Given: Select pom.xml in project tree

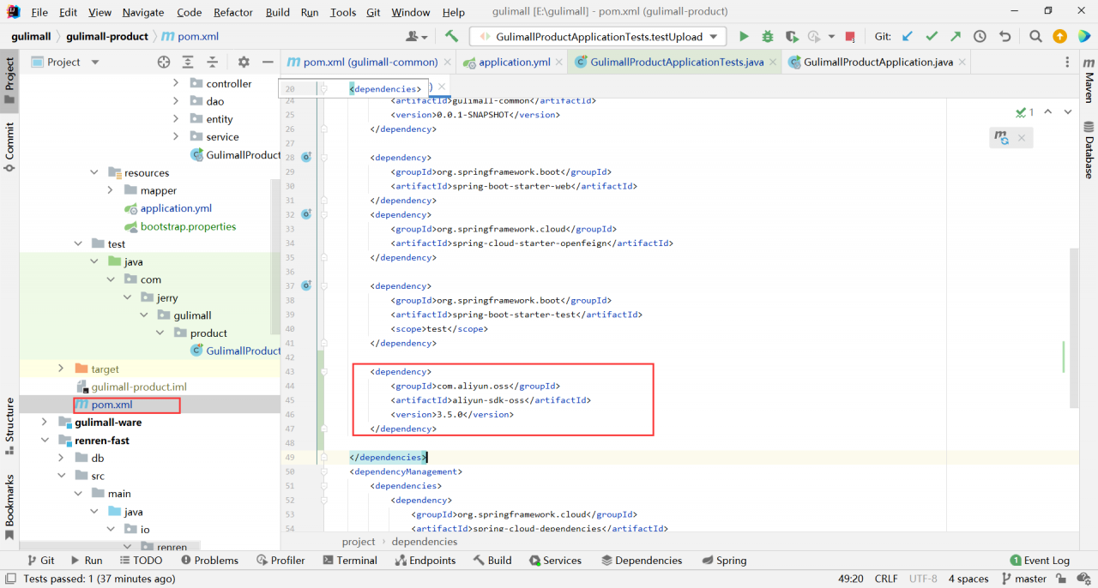Looking at the screenshot, I should [112, 405].
